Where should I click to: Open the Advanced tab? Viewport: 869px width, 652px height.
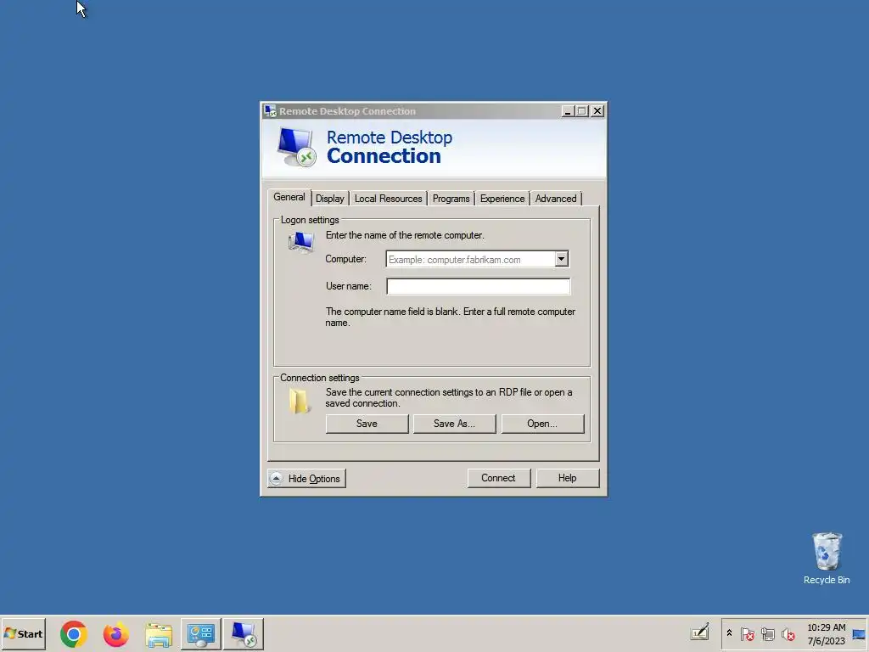tap(555, 199)
